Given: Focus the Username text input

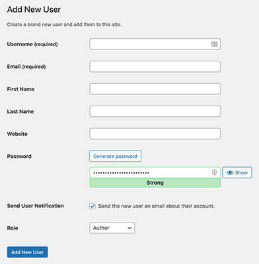Looking at the screenshot, I should (x=155, y=44).
